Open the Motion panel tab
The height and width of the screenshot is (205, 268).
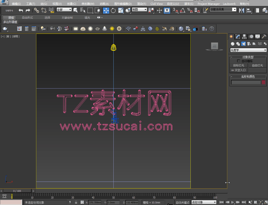pos(251,36)
